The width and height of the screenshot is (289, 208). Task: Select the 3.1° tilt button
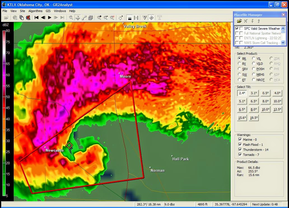tap(254, 93)
